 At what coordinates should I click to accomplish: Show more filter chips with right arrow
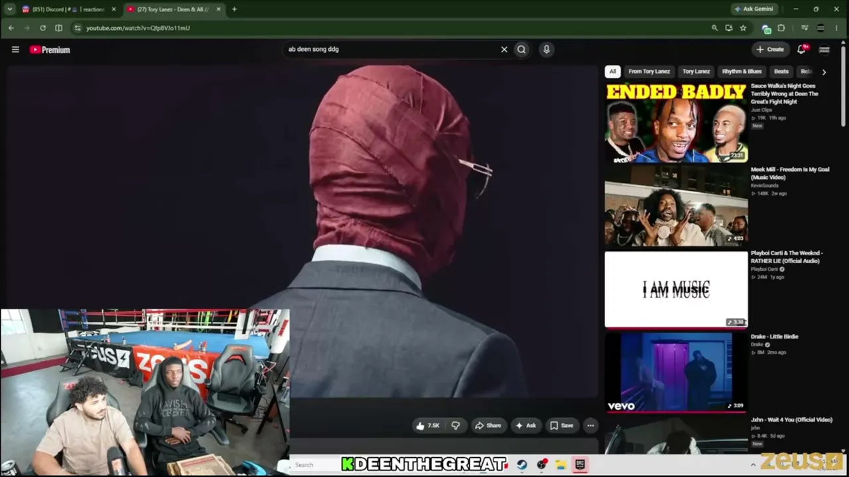824,72
